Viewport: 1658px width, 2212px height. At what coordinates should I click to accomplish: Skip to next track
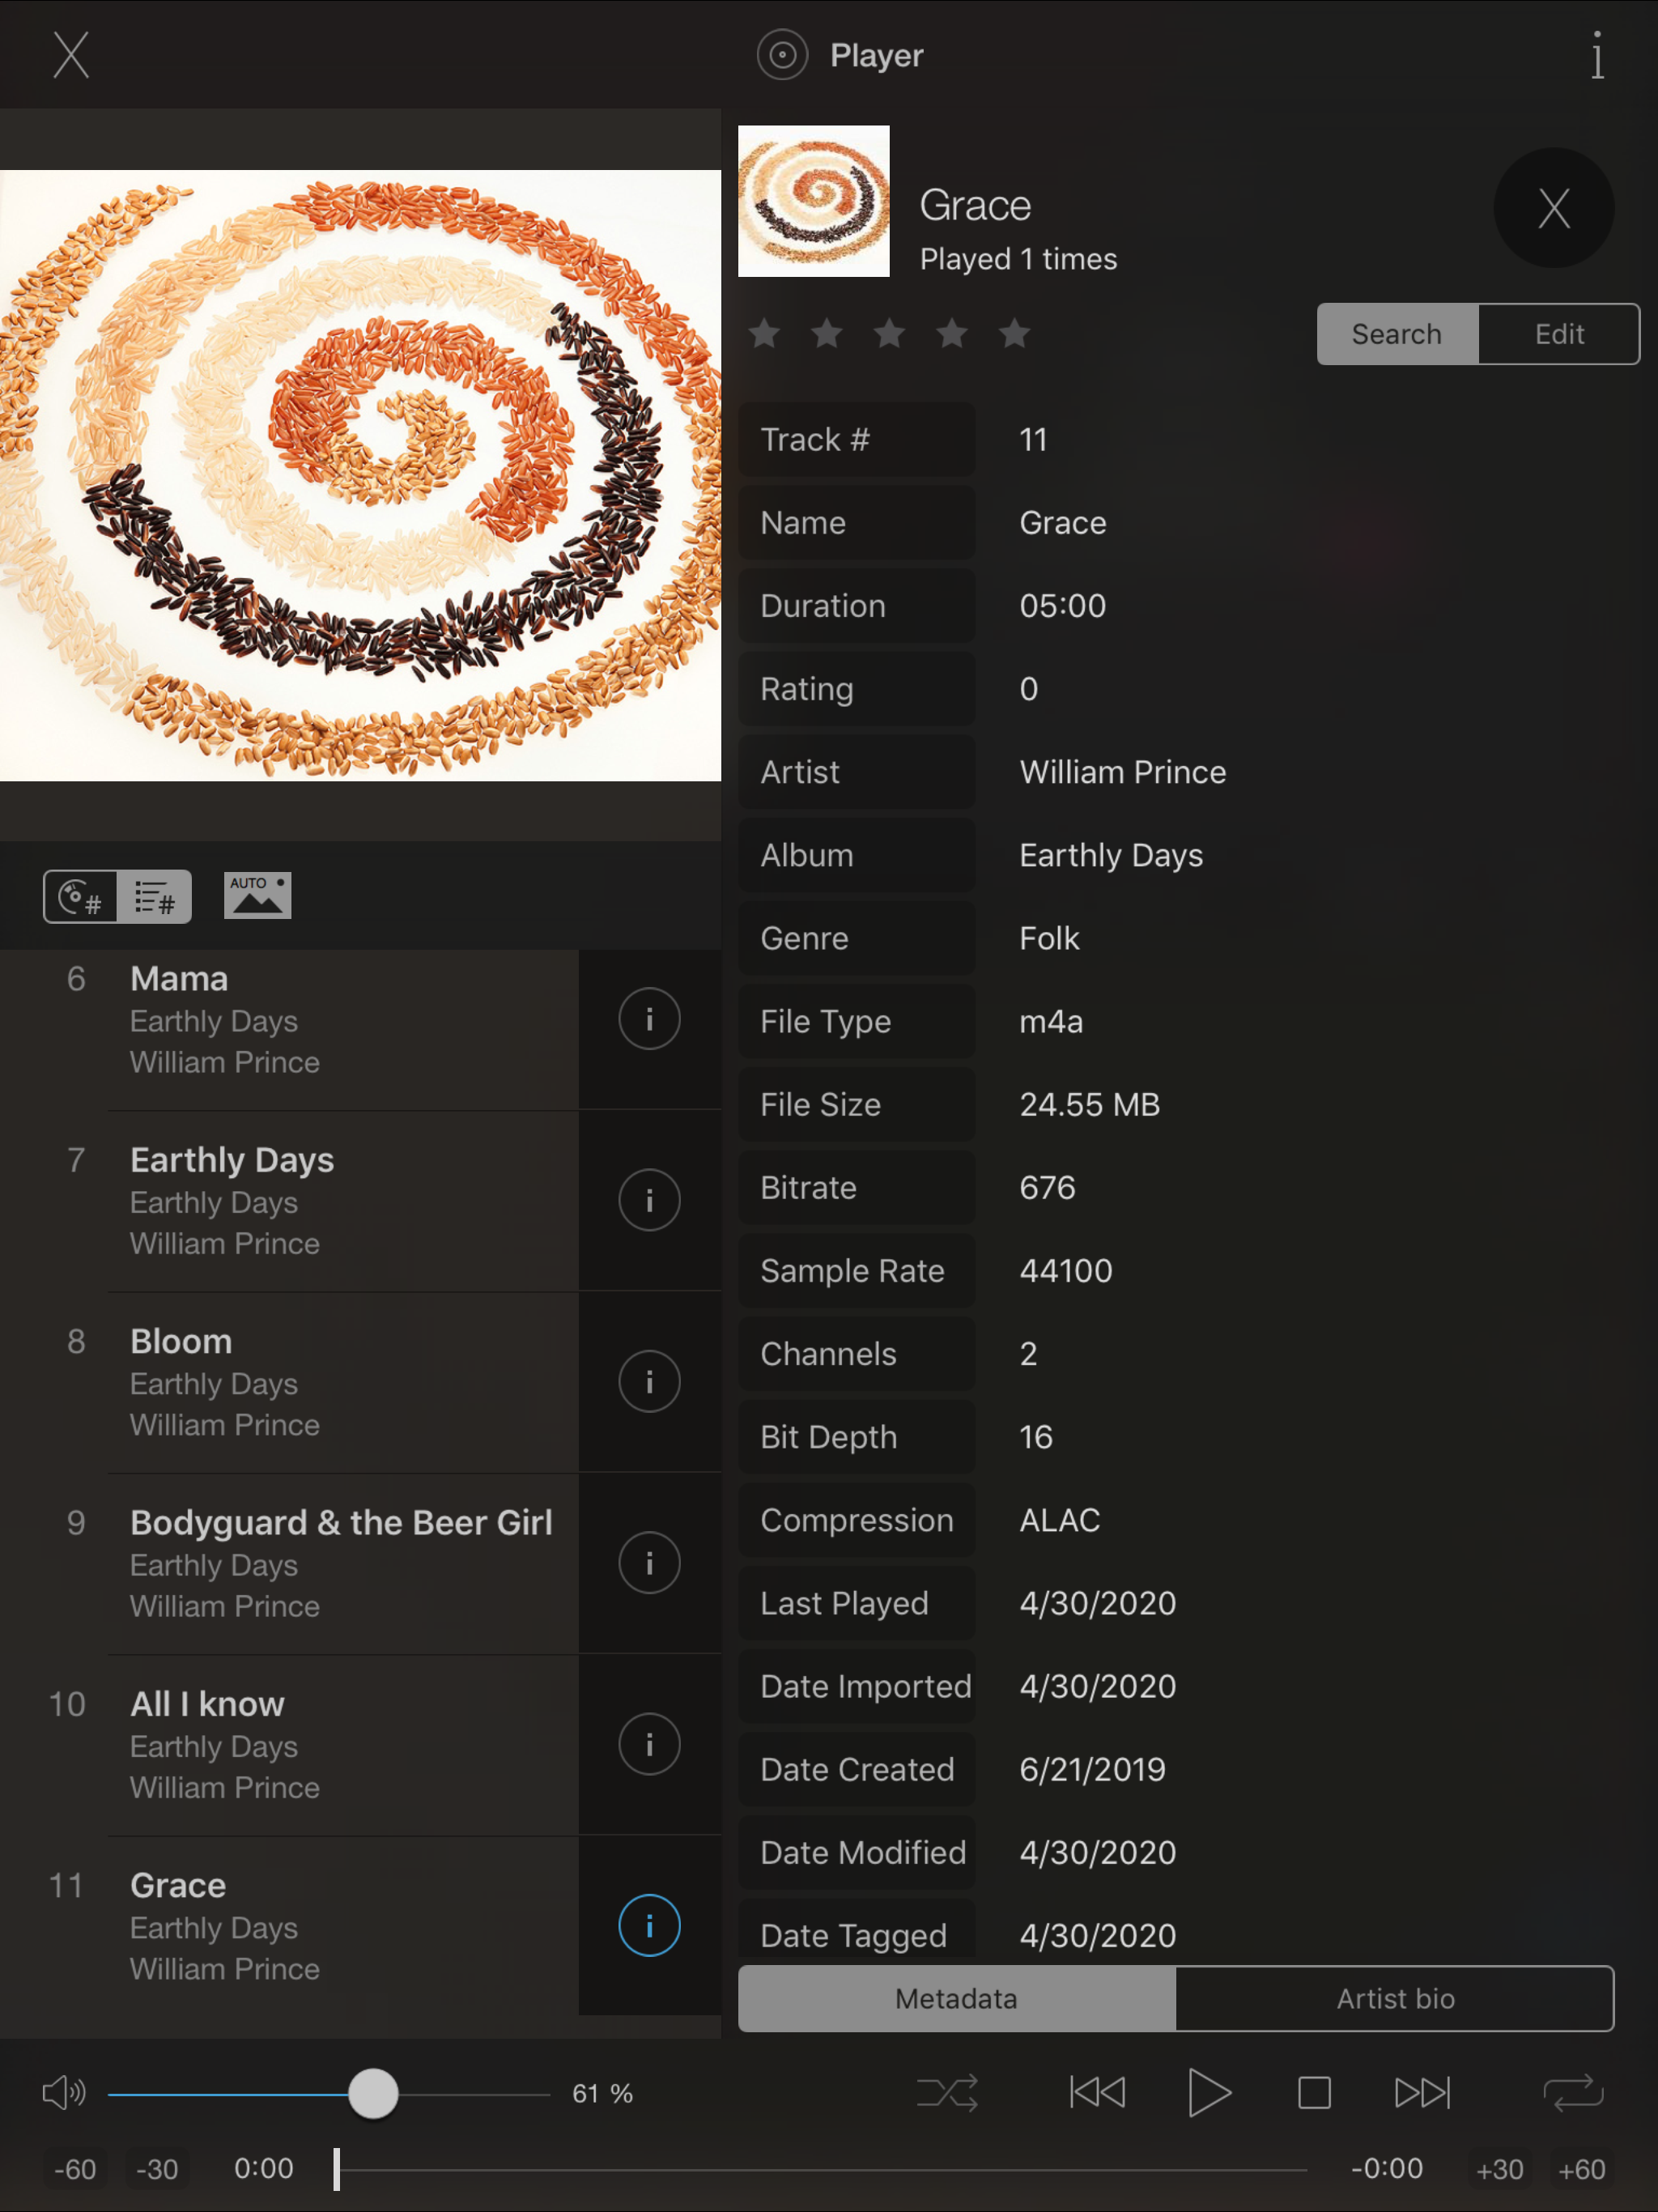click(x=1421, y=2092)
